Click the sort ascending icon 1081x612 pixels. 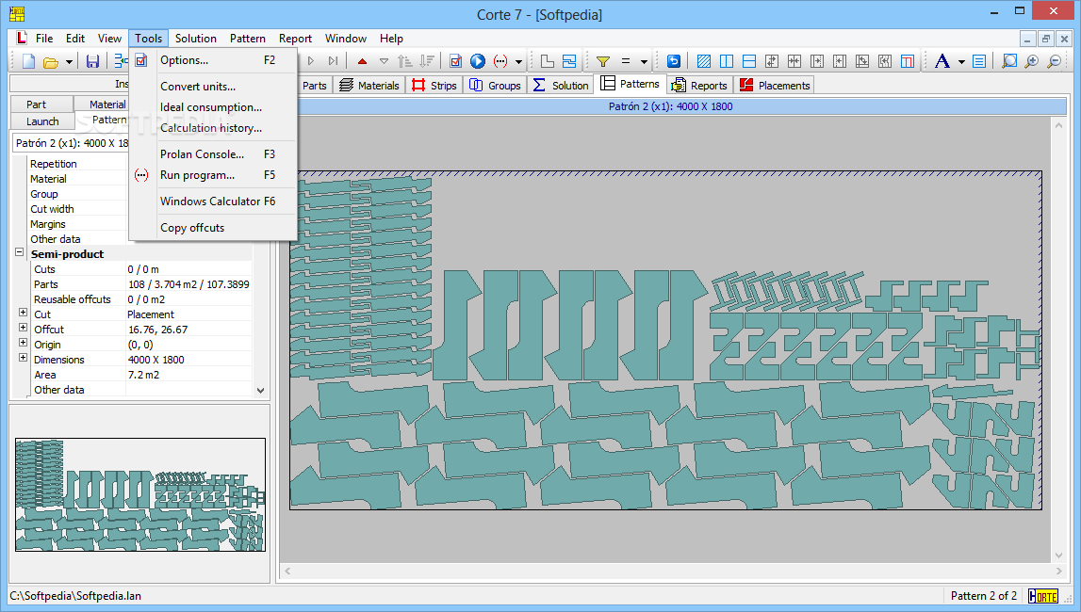[x=404, y=61]
